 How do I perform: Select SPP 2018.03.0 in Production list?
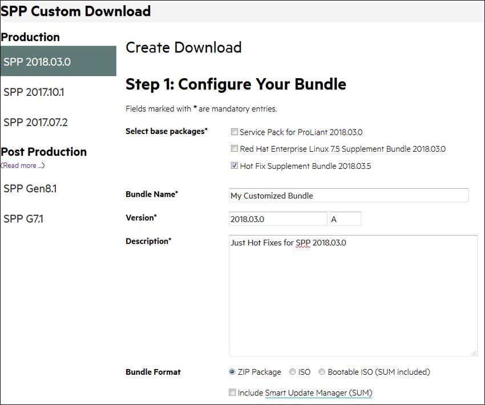tap(58, 61)
